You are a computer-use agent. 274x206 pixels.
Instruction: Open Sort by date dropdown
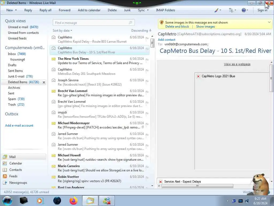point(62,31)
